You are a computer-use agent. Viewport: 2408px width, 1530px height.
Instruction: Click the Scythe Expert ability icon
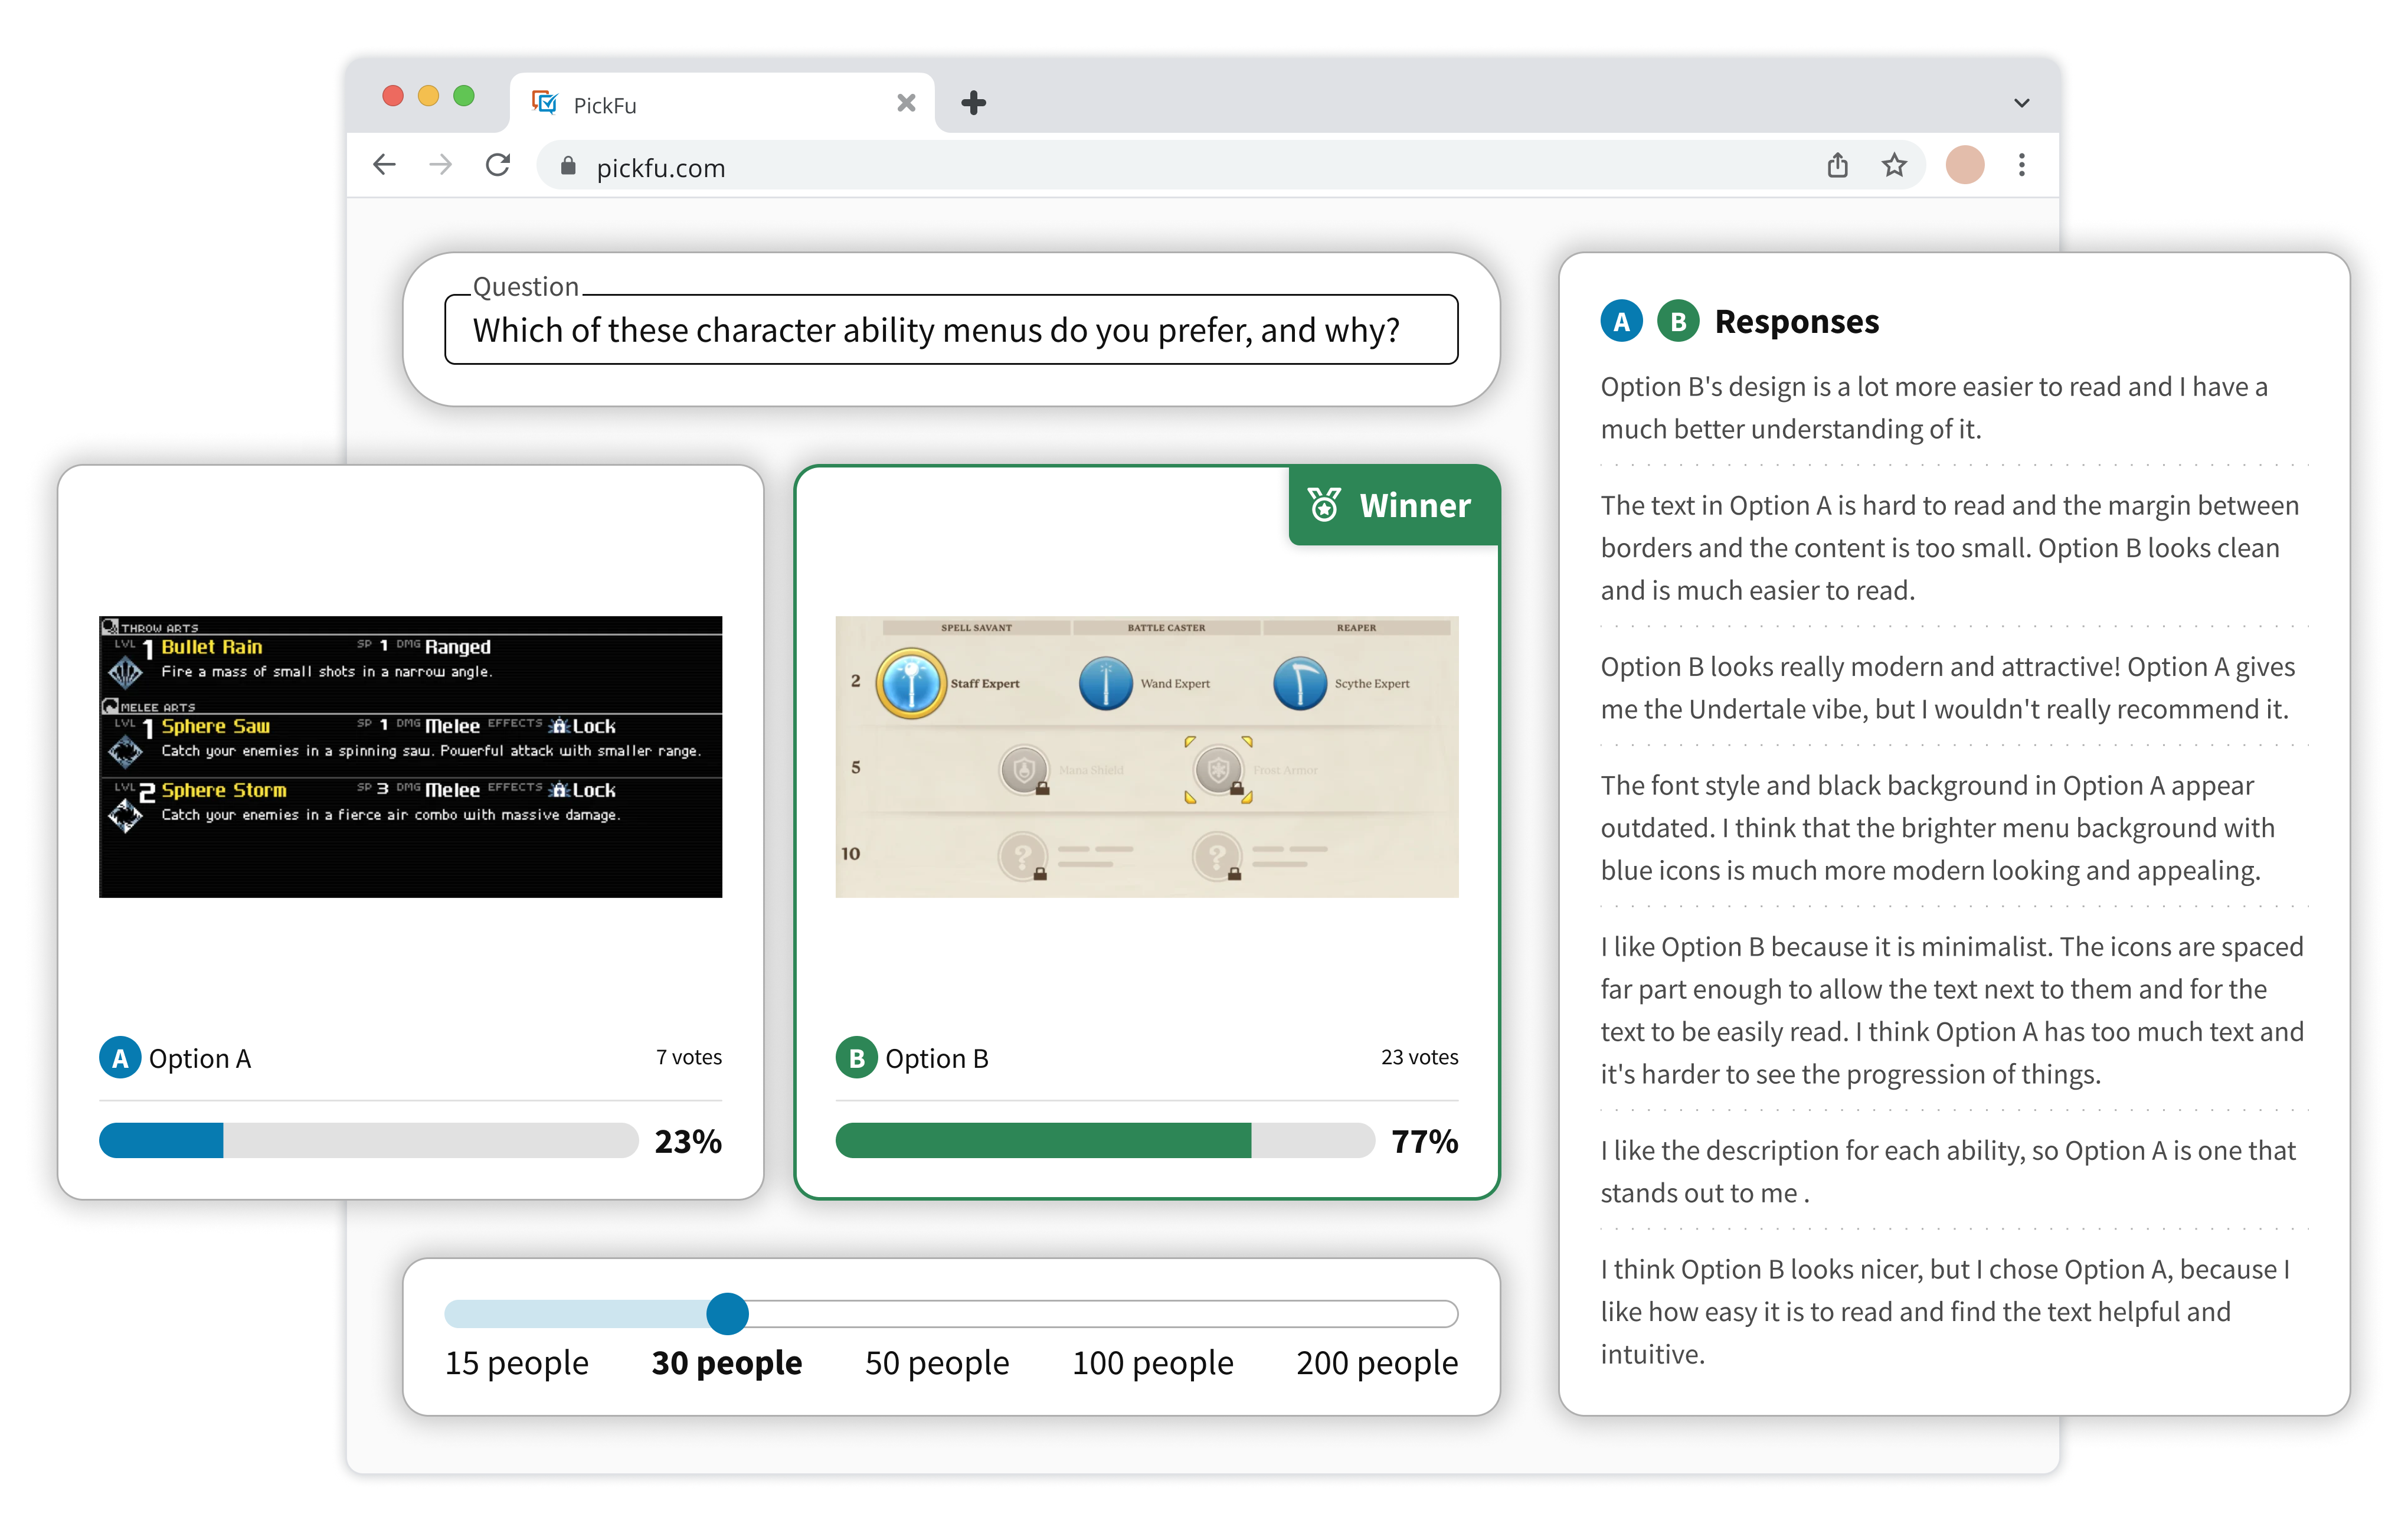tap(1299, 684)
